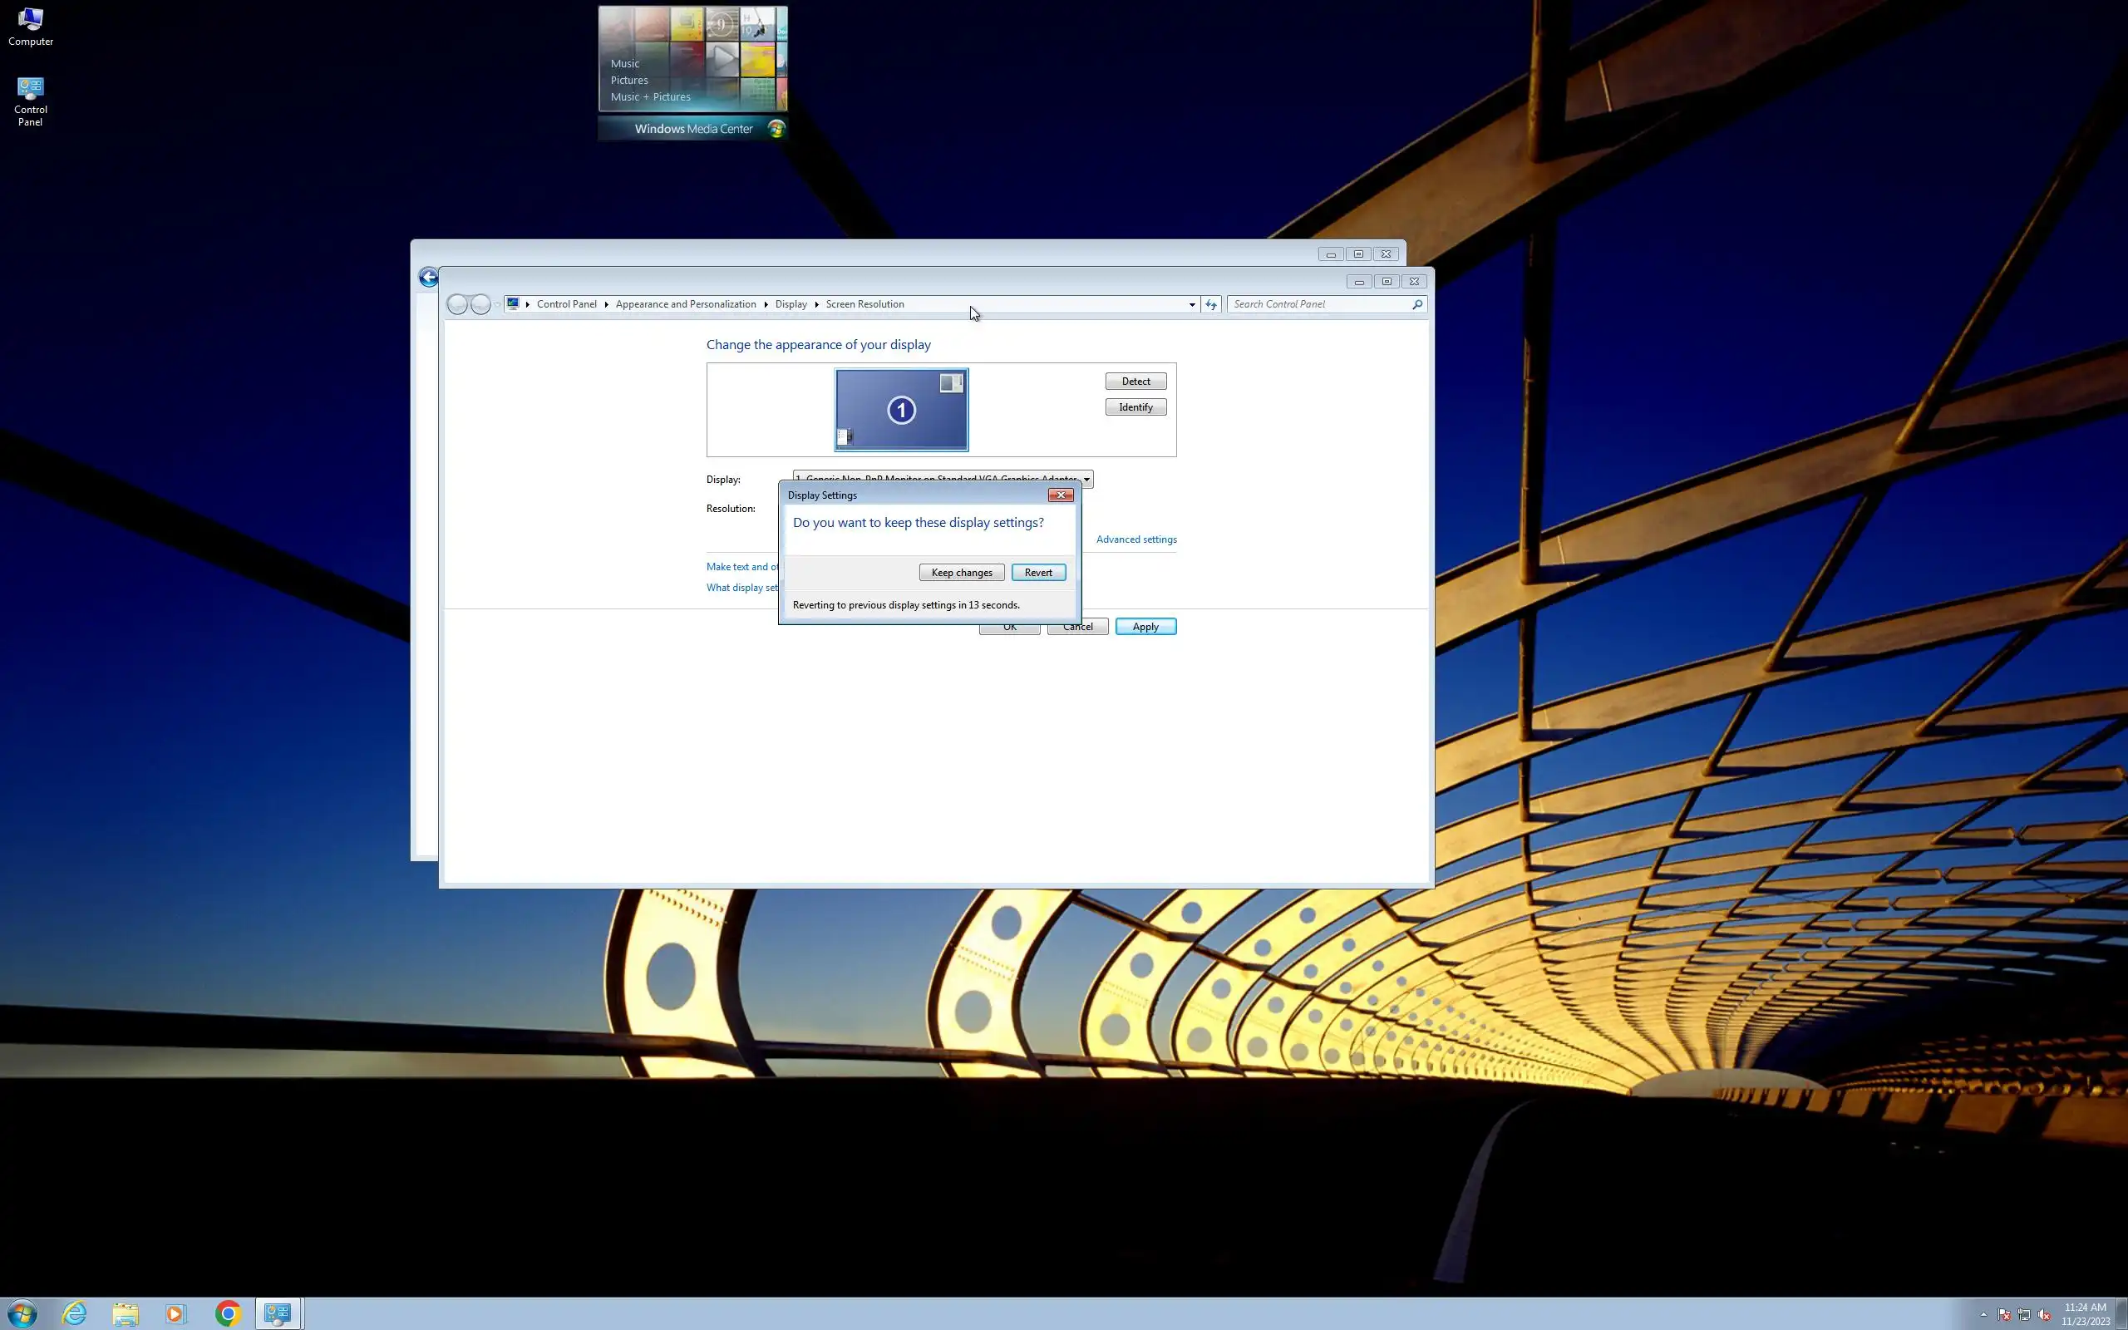Image resolution: width=2128 pixels, height=1330 pixels.
Task: Click Keep changes button
Action: point(961,573)
